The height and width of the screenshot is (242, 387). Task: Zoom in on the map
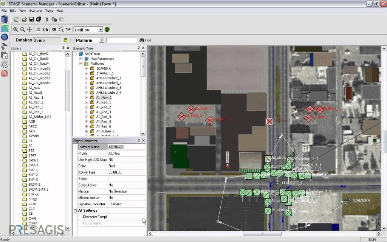[x=15, y=29]
